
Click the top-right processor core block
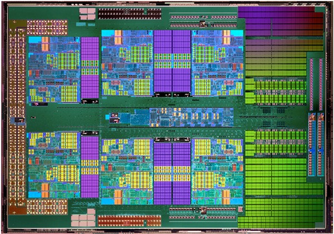tap(217, 68)
